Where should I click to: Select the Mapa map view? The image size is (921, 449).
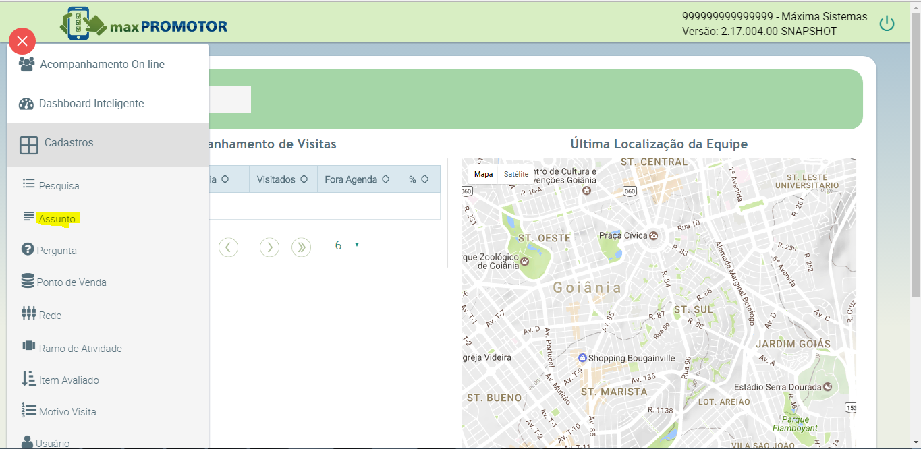click(483, 174)
